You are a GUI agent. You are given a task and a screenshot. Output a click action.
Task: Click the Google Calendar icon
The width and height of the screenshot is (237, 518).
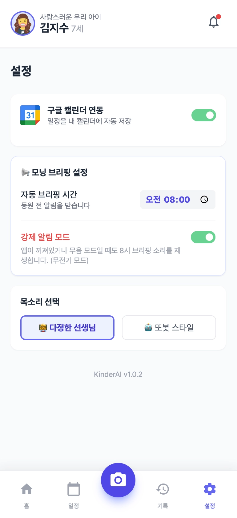(30, 115)
